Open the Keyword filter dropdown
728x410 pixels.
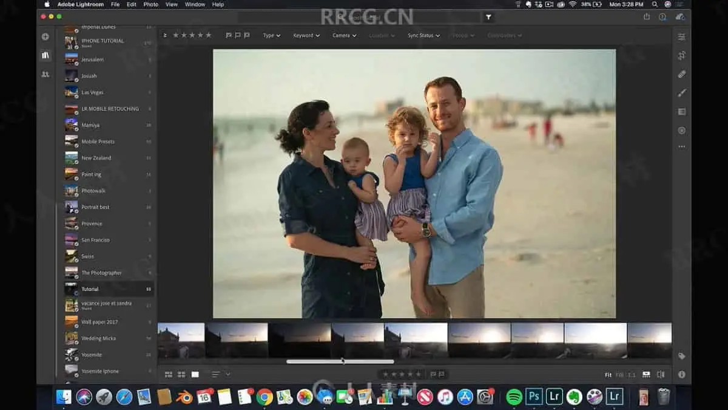306,35
